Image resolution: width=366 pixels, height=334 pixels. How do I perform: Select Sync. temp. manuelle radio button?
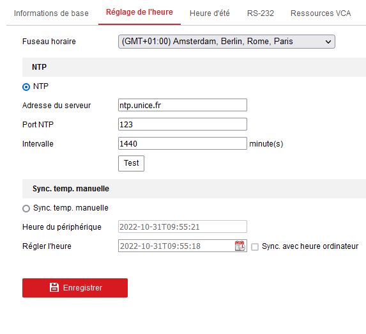(x=26, y=208)
